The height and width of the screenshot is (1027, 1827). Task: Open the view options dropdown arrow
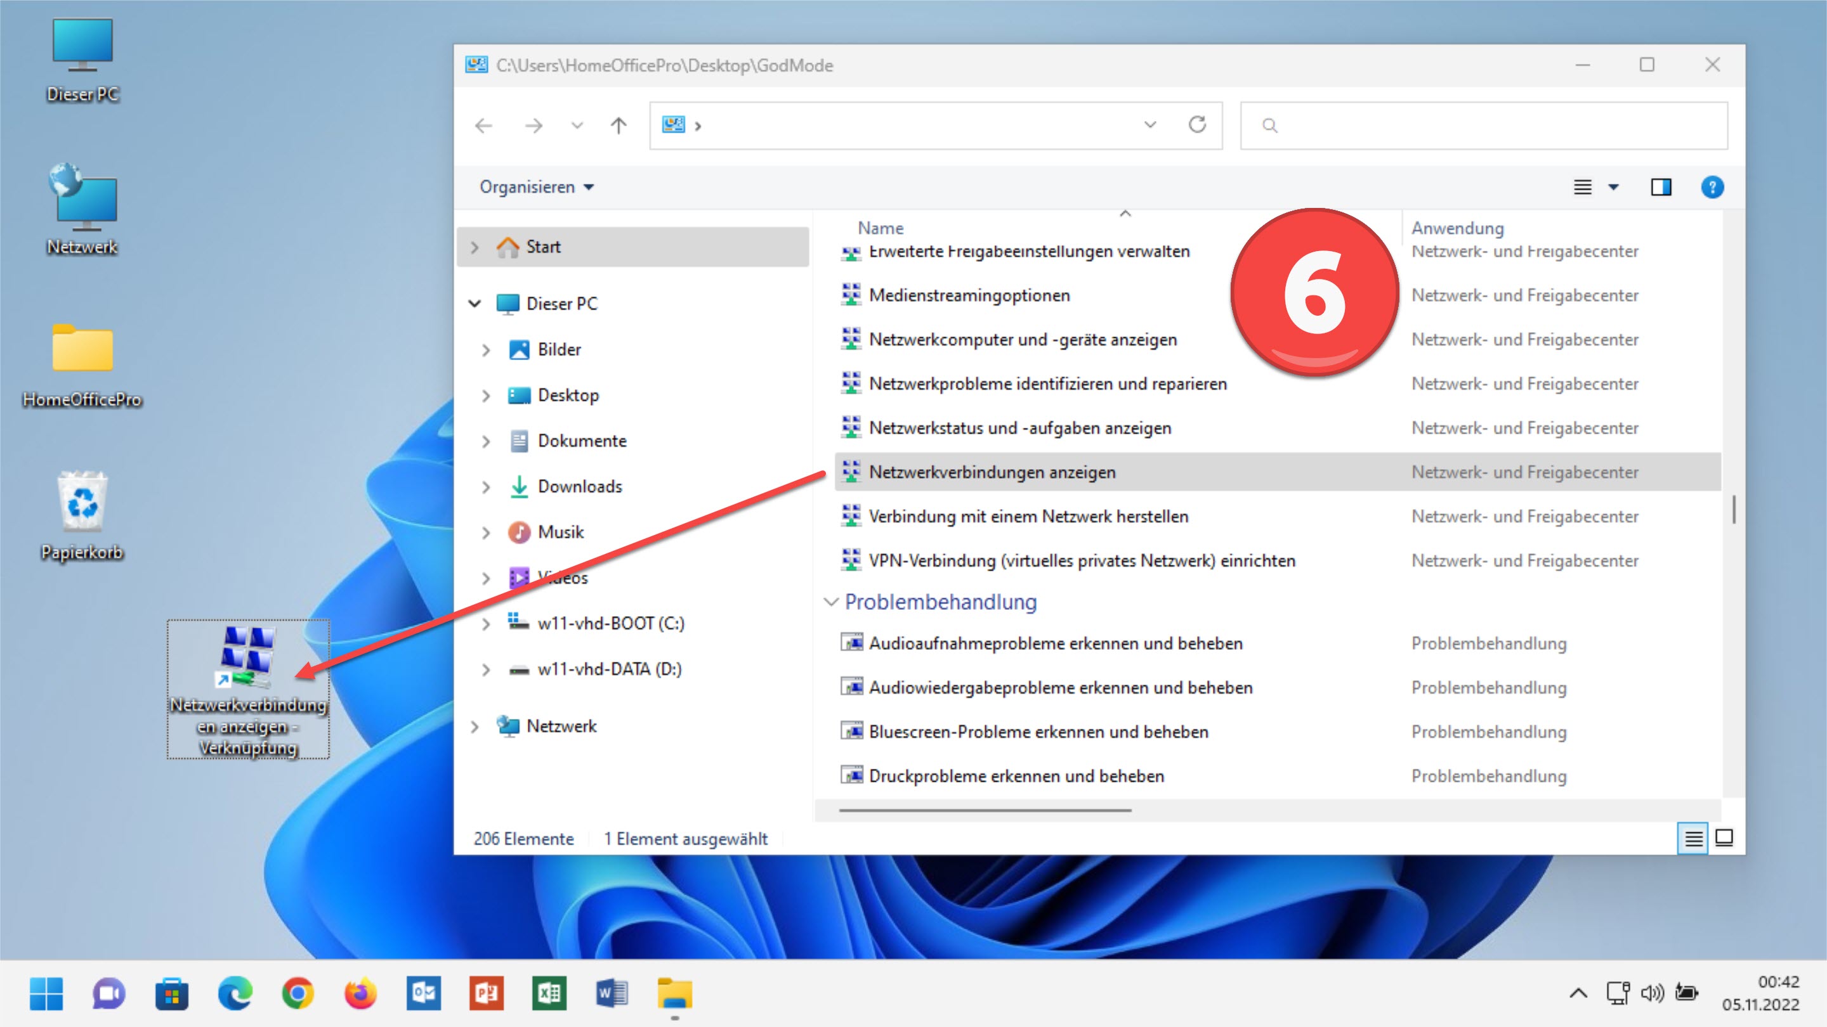(1613, 187)
